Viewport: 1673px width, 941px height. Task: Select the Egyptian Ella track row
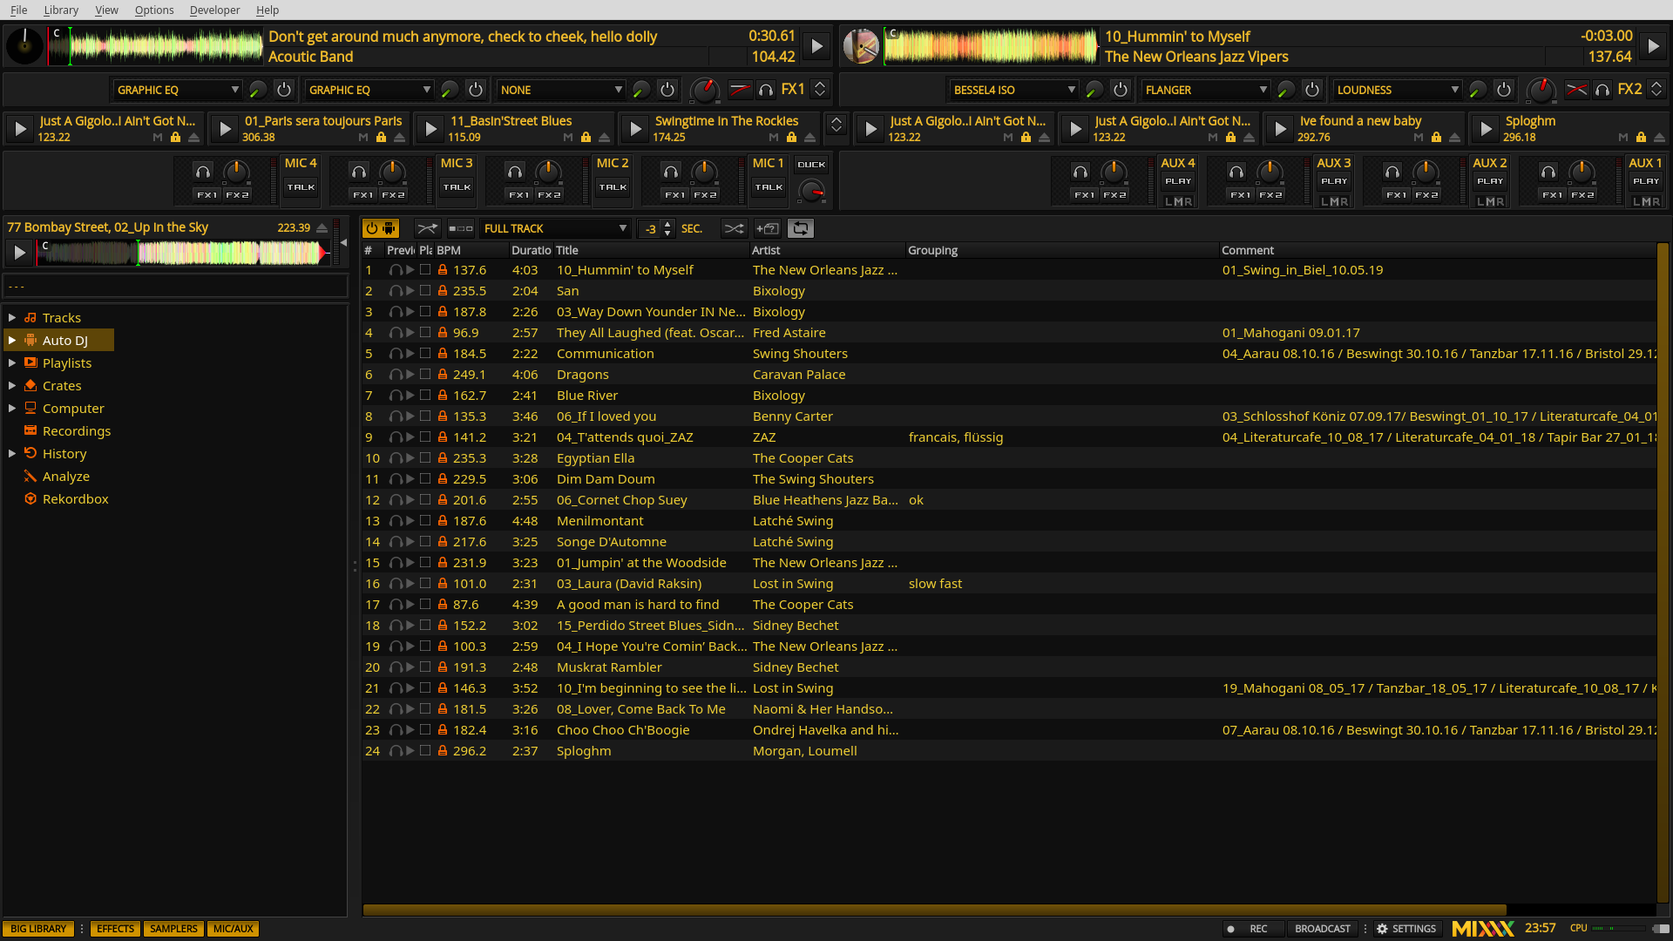596,458
